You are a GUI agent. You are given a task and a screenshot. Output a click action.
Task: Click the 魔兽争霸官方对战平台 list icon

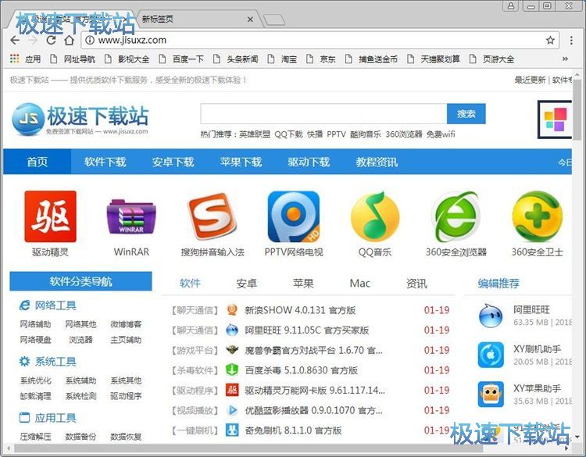tap(232, 350)
